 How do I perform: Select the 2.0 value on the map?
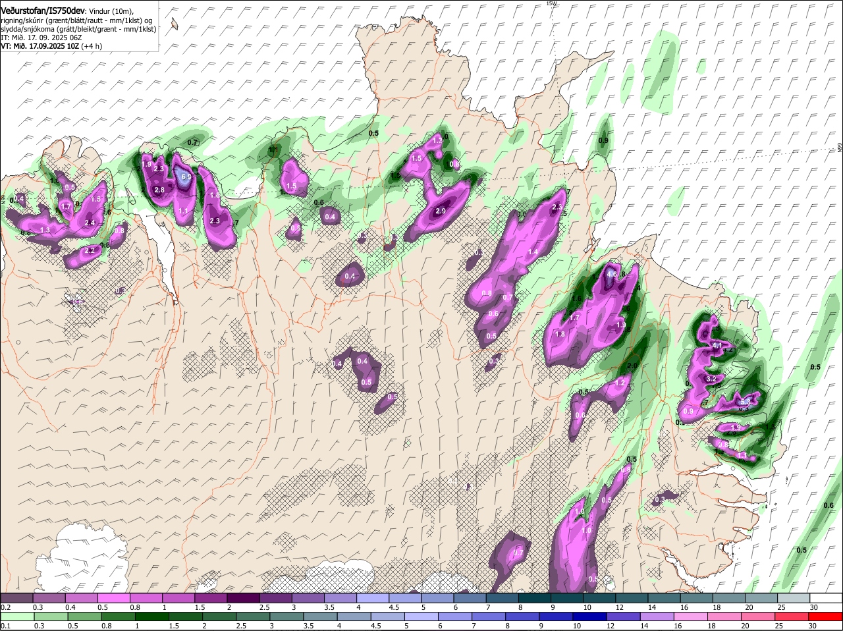[633, 366]
